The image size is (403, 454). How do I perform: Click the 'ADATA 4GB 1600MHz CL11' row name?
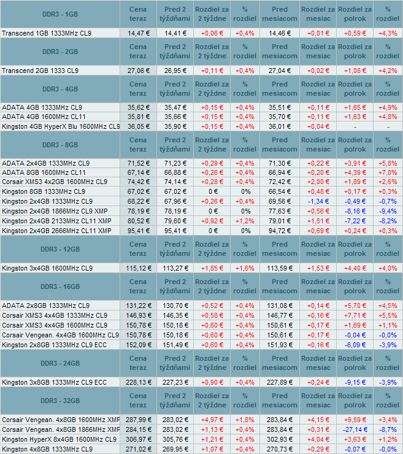click(x=44, y=117)
